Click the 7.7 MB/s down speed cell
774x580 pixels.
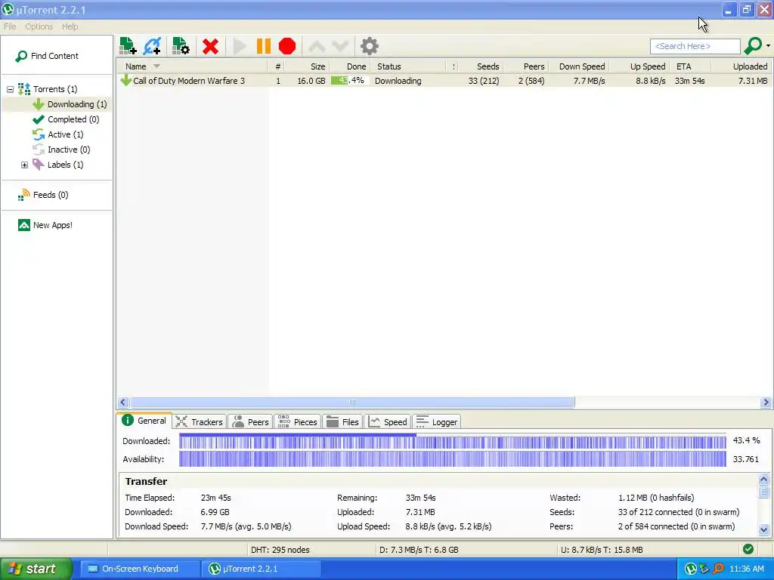[589, 81]
